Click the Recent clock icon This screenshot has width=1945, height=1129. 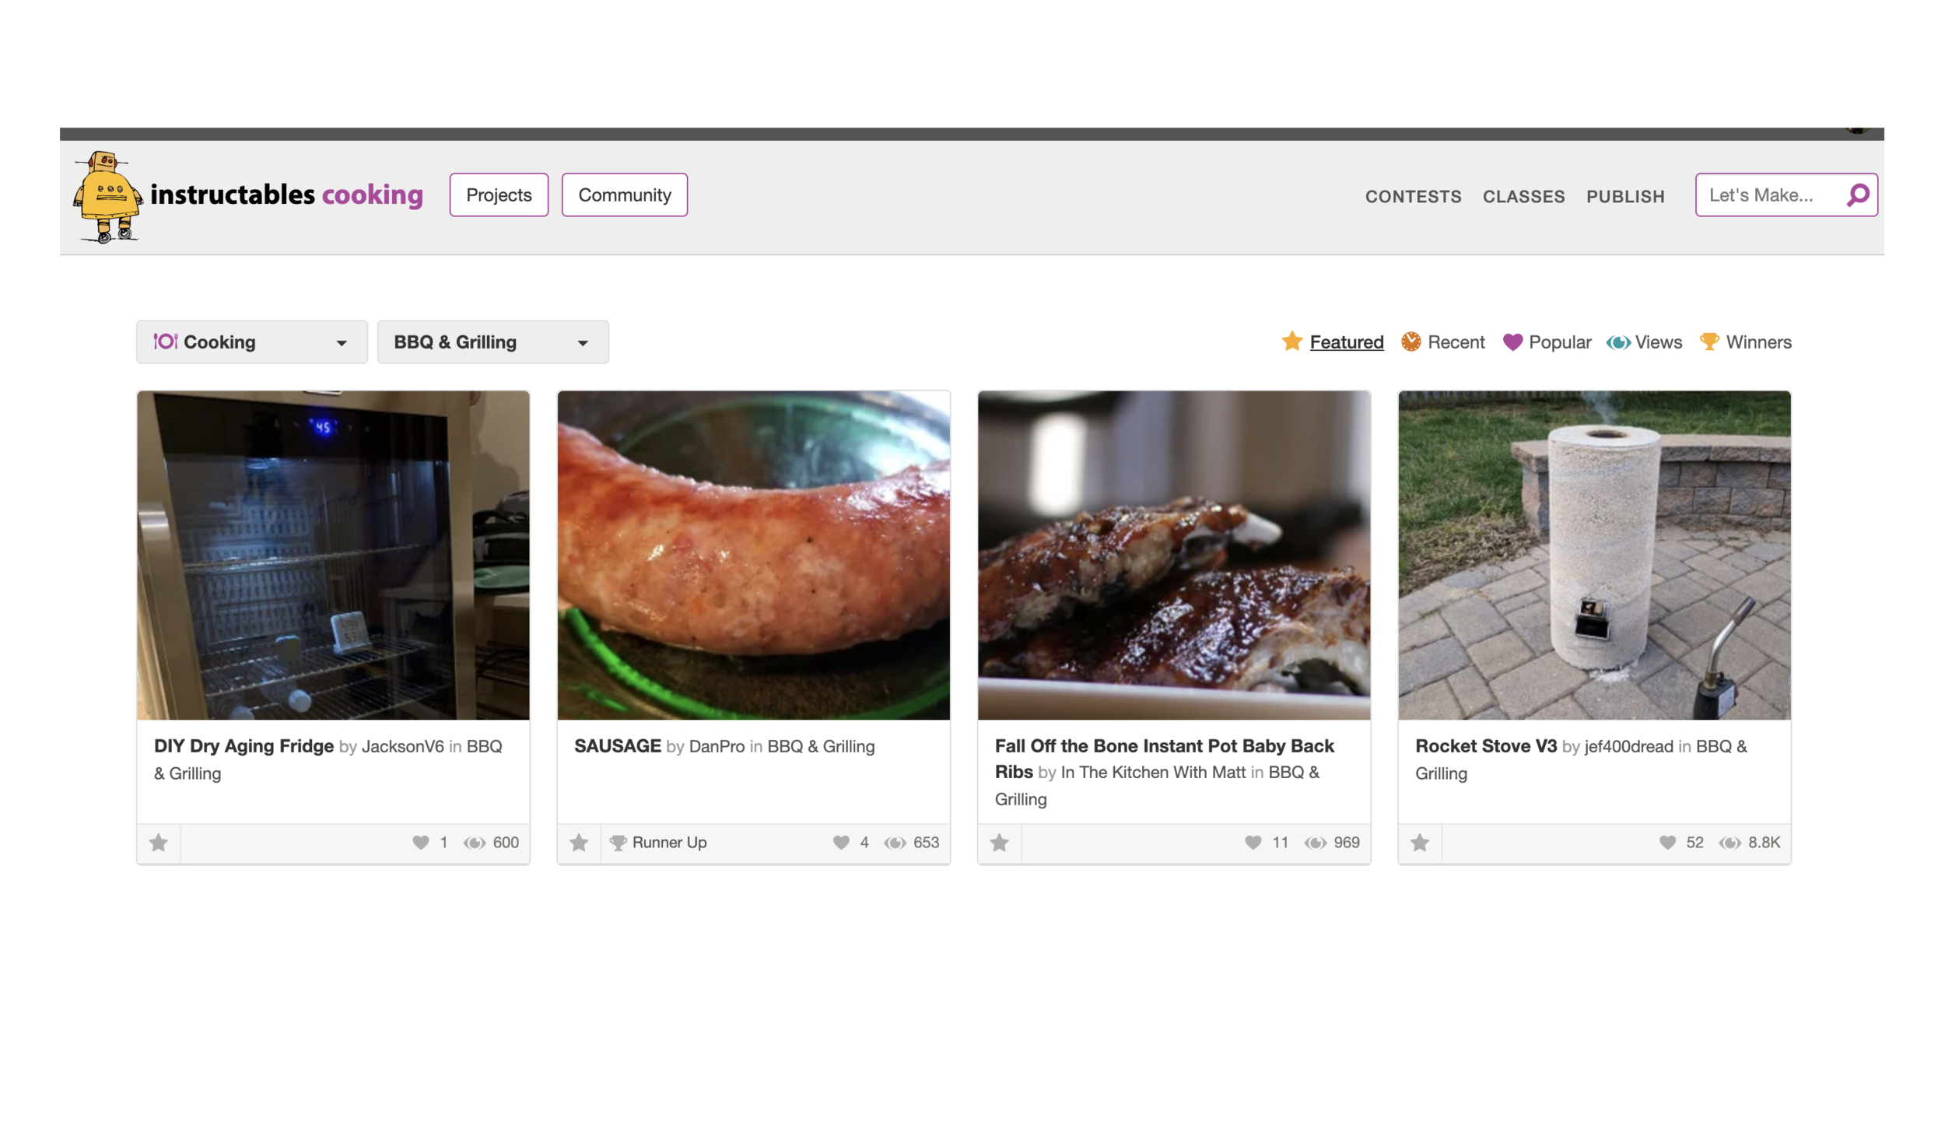coord(1411,342)
